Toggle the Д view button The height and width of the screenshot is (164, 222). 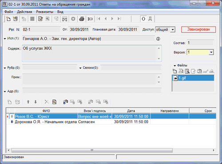click(x=150, y=19)
